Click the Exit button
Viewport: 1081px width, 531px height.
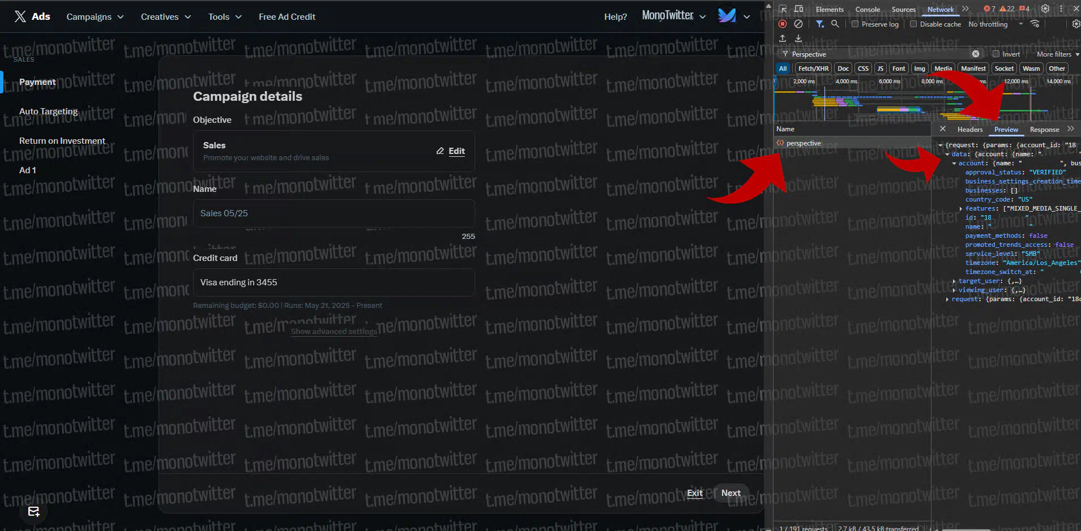click(x=694, y=493)
